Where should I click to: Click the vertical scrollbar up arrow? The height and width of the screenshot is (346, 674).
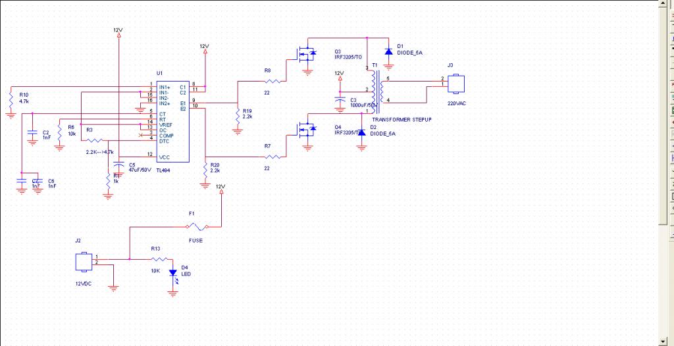click(x=662, y=3)
